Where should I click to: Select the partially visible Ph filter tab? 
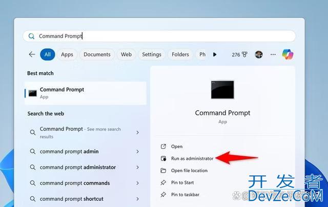pos(201,54)
